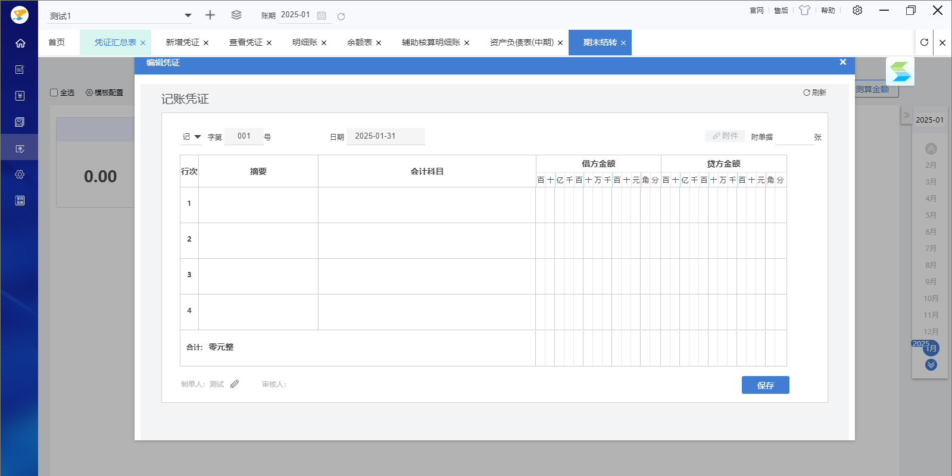
Task: Close the 编辑凭证 dialog
Action: coord(843,62)
